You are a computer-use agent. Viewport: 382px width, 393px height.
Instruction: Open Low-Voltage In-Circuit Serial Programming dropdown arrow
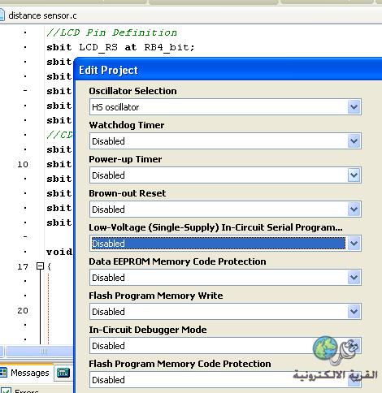[354, 244]
